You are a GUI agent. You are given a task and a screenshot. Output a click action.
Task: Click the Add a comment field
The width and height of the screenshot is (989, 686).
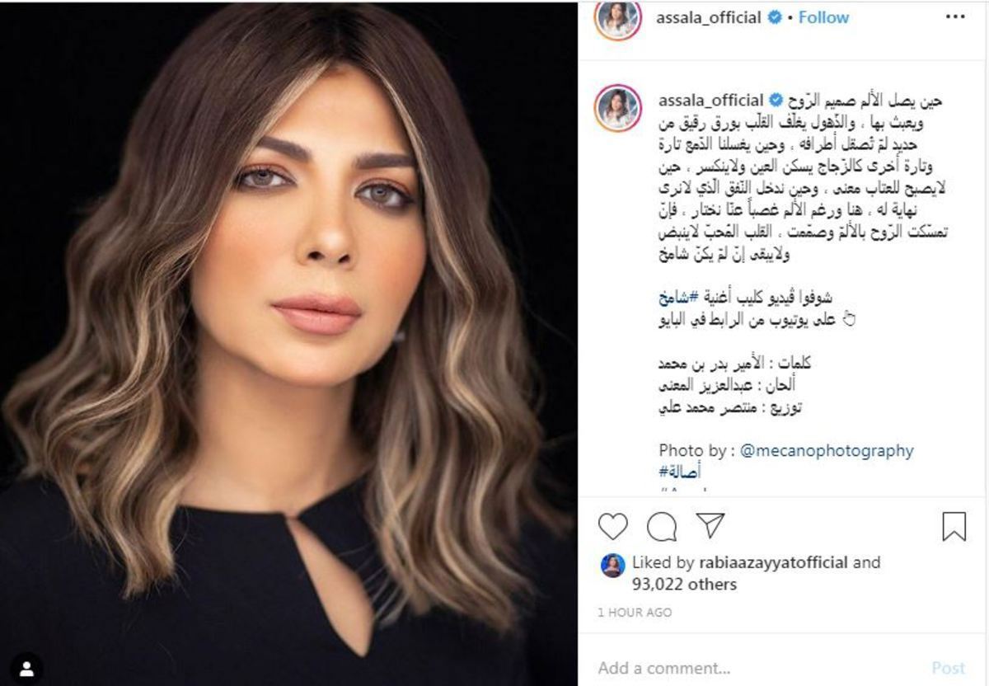[x=742, y=667]
